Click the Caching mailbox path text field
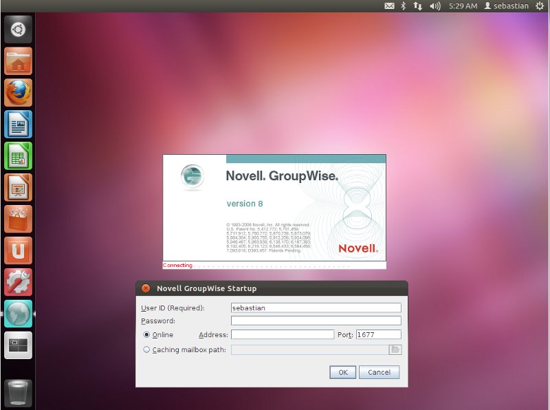The height and width of the screenshot is (410, 550). [x=310, y=349]
